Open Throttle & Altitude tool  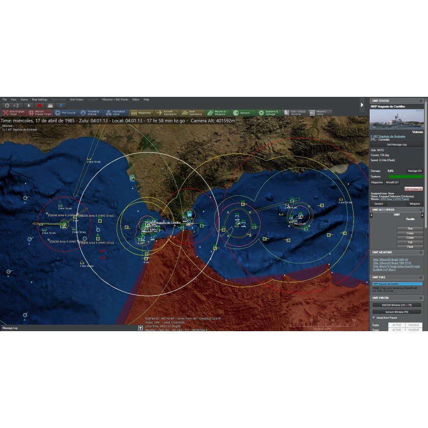90,113
